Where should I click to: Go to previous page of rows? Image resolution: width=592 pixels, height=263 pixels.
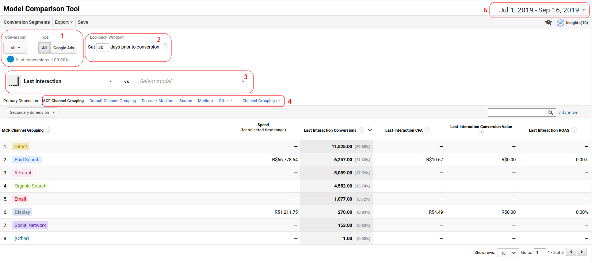[571, 252]
